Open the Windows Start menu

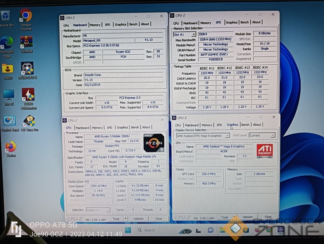tap(128, 230)
